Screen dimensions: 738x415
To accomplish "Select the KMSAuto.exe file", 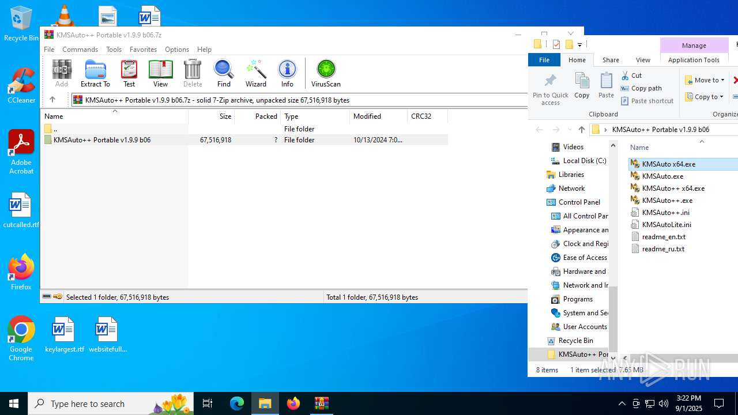I will 662,176.
